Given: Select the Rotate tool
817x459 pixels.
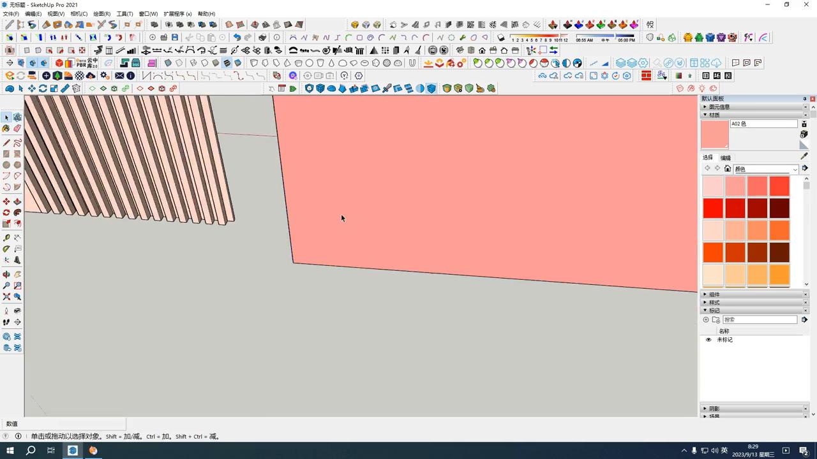Looking at the screenshot, I should [x=8, y=213].
